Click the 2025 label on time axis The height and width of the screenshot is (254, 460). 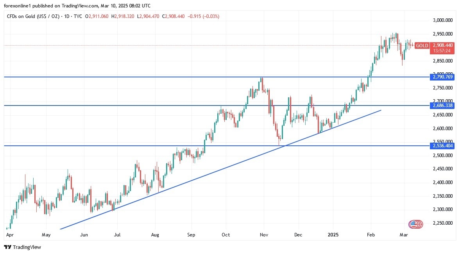(x=333, y=235)
